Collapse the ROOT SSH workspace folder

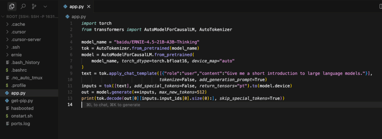pyautogui.click(x=29, y=17)
